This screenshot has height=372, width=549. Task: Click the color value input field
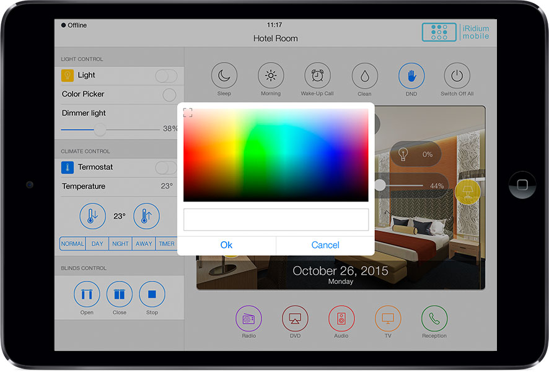click(276, 219)
